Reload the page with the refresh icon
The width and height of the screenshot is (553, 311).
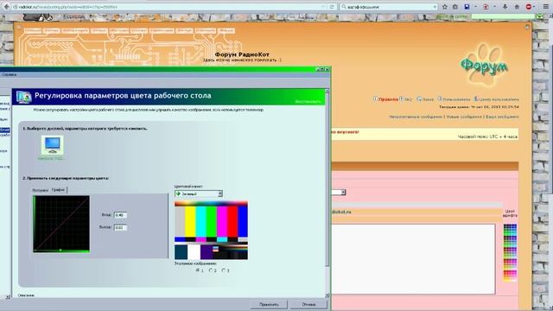[332, 7]
